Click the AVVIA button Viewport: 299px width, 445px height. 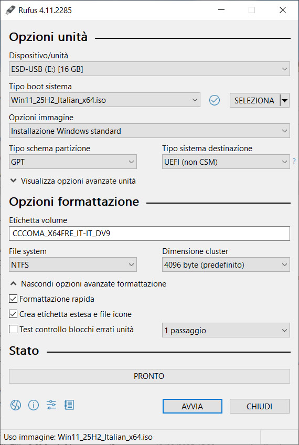(193, 406)
